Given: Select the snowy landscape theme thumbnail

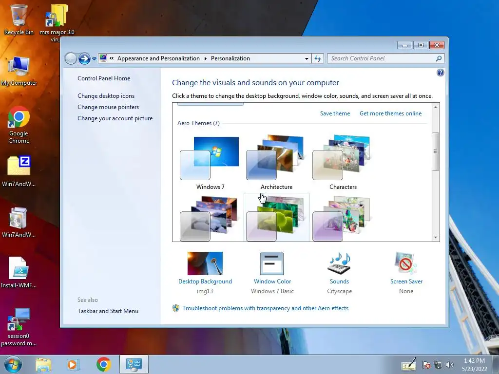Looking at the screenshot, I should coord(210,219).
